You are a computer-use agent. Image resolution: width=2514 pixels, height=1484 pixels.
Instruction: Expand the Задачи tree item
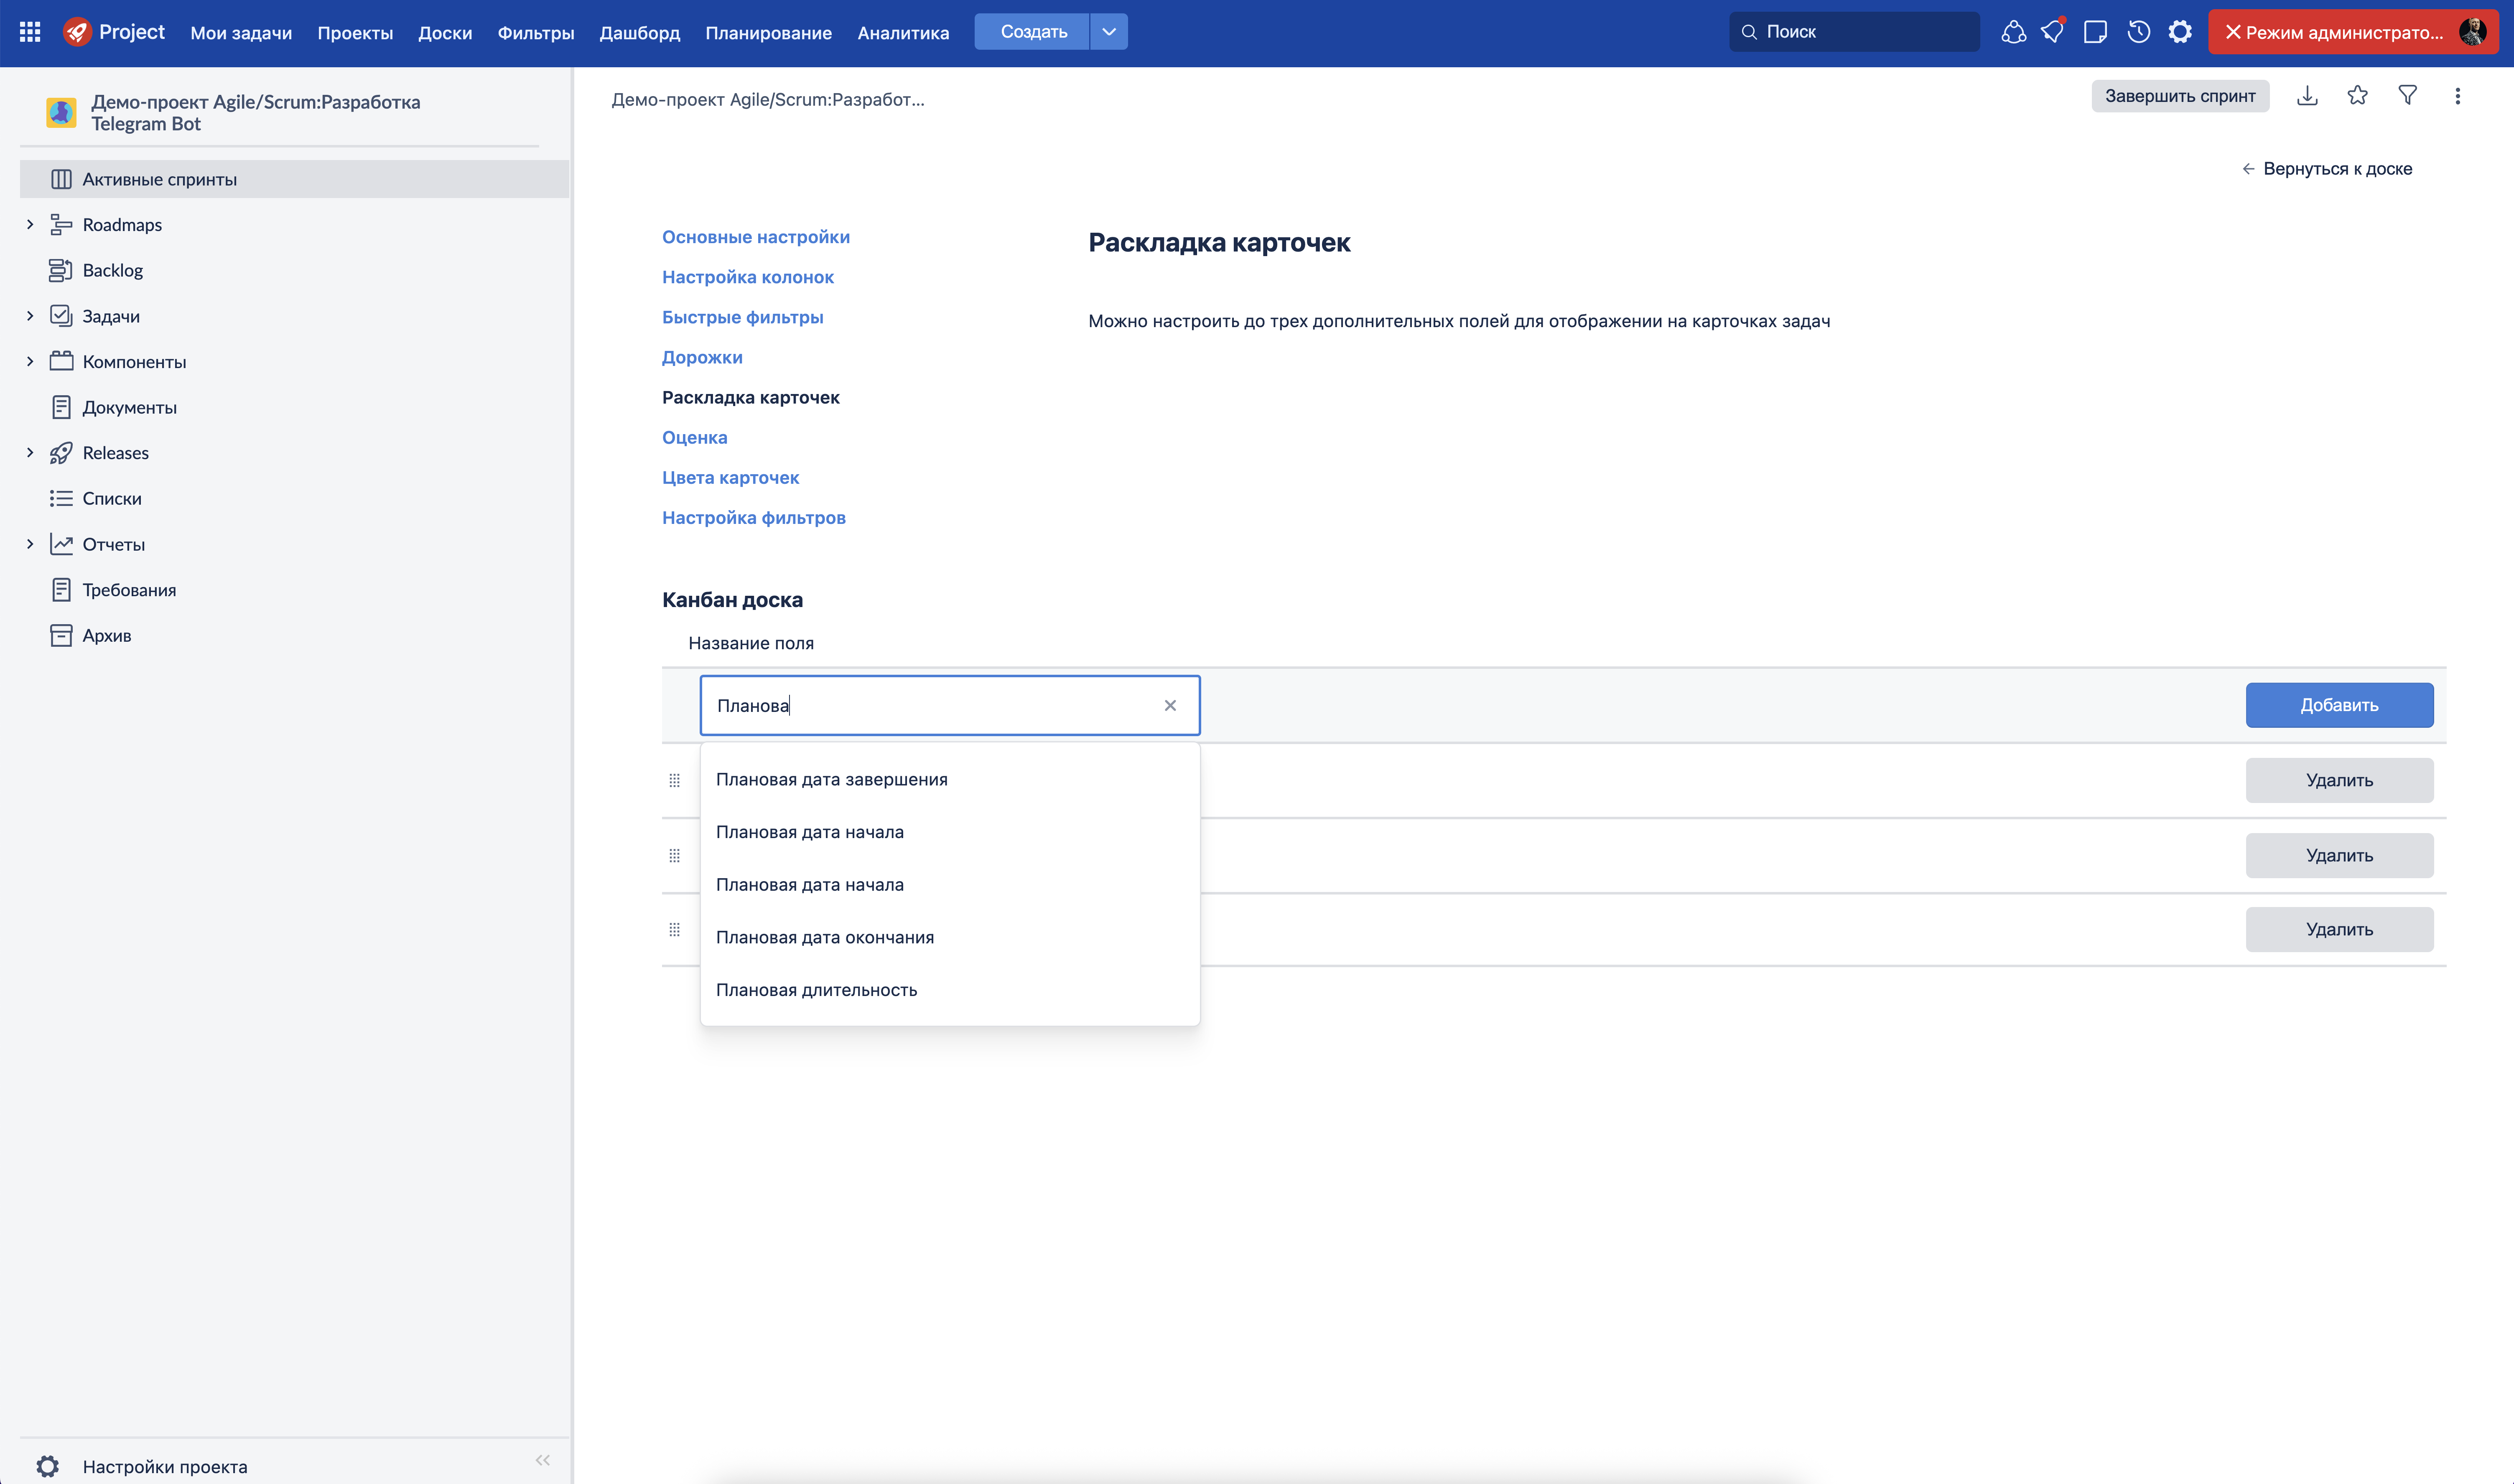click(30, 316)
